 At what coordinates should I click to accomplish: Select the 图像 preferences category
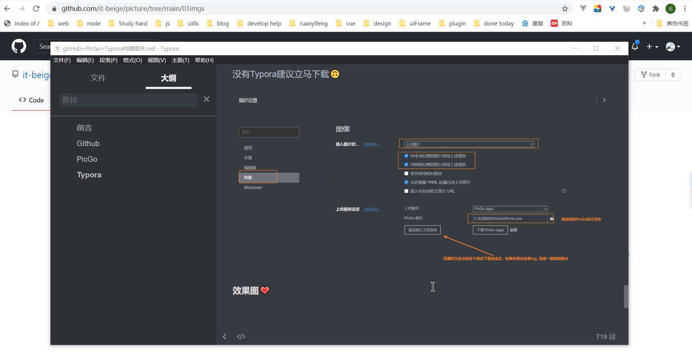269,177
